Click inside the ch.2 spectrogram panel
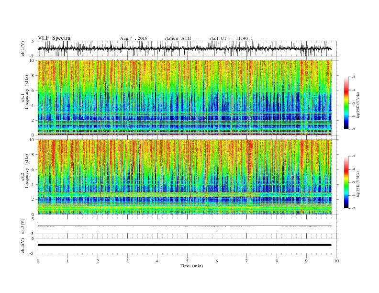The image size is (379, 293). tap(184, 177)
